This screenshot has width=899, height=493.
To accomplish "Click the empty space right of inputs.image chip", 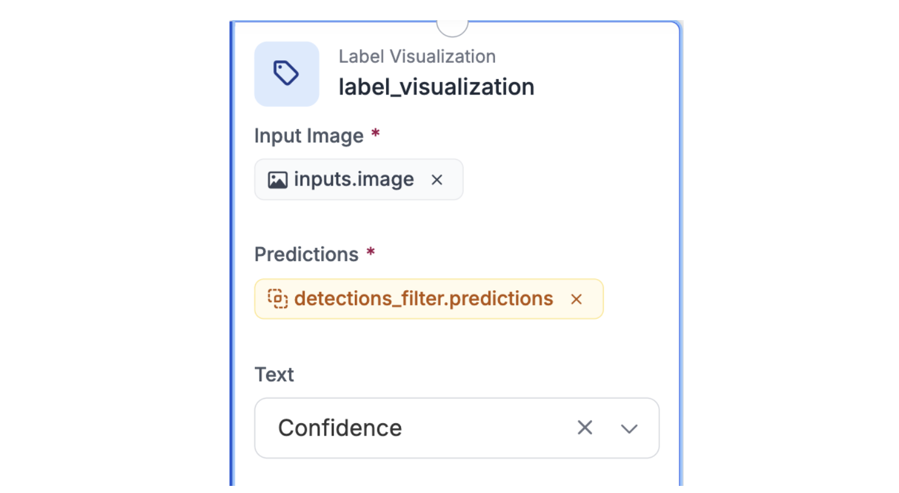I will [x=562, y=179].
